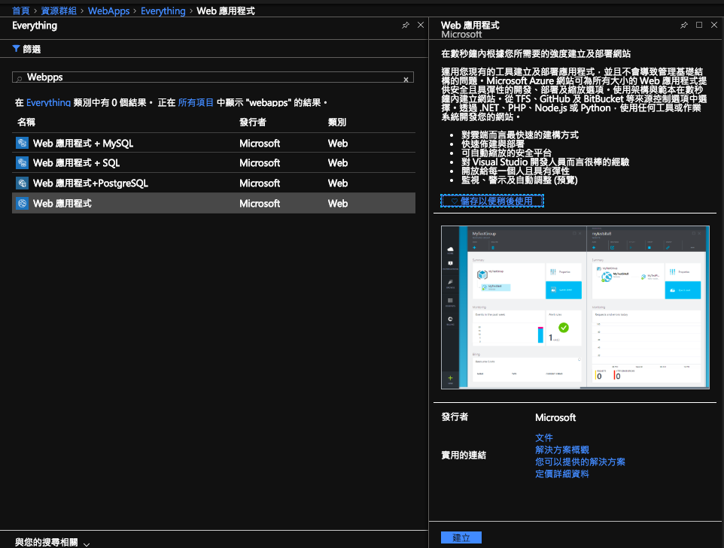Go to 資源群組 breadcrumb
Viewport: 724px width, 548px height.
pyautogui.click(x=59, y=11)
